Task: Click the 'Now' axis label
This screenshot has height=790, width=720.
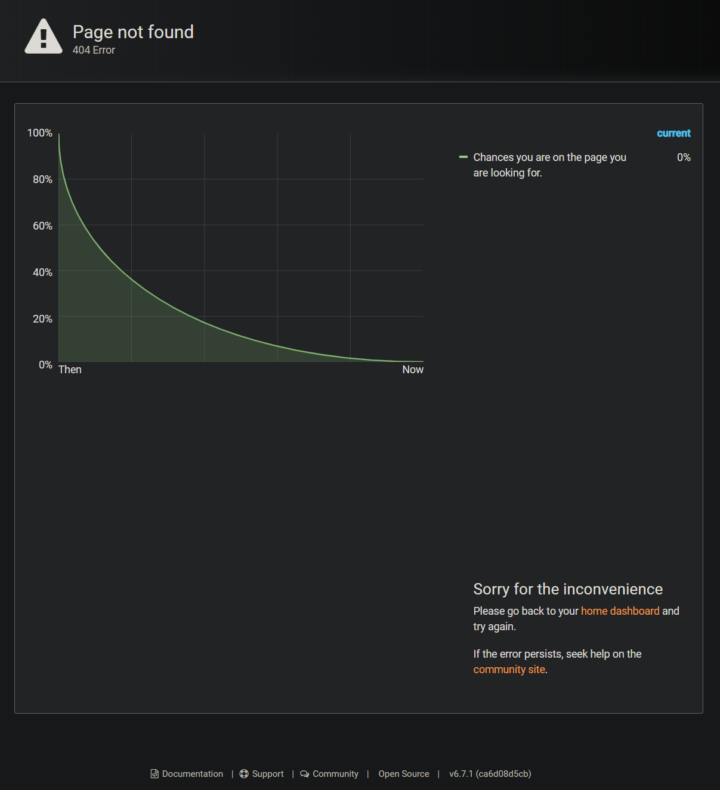Action: click(x=412, y=369)
